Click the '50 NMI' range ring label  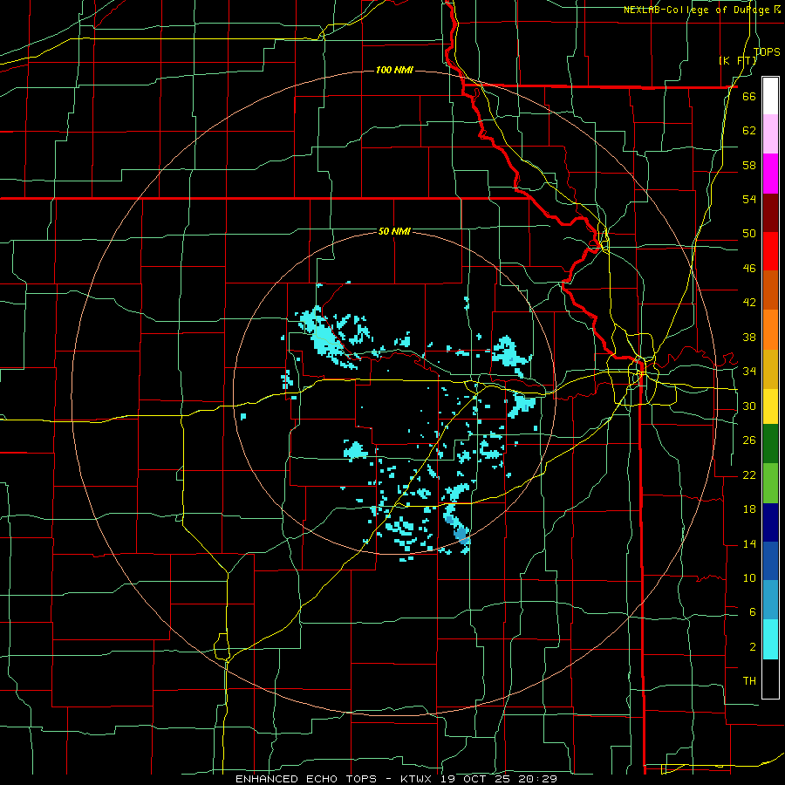click(394, 231)
